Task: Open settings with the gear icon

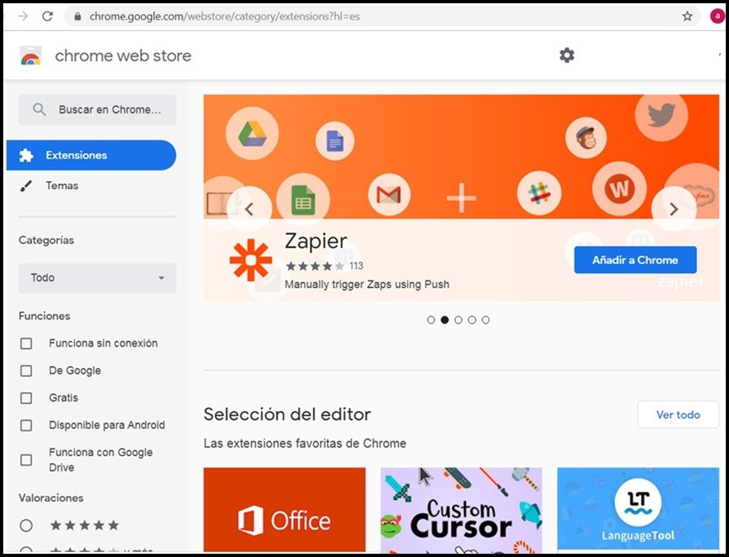Action: [566, 55]
